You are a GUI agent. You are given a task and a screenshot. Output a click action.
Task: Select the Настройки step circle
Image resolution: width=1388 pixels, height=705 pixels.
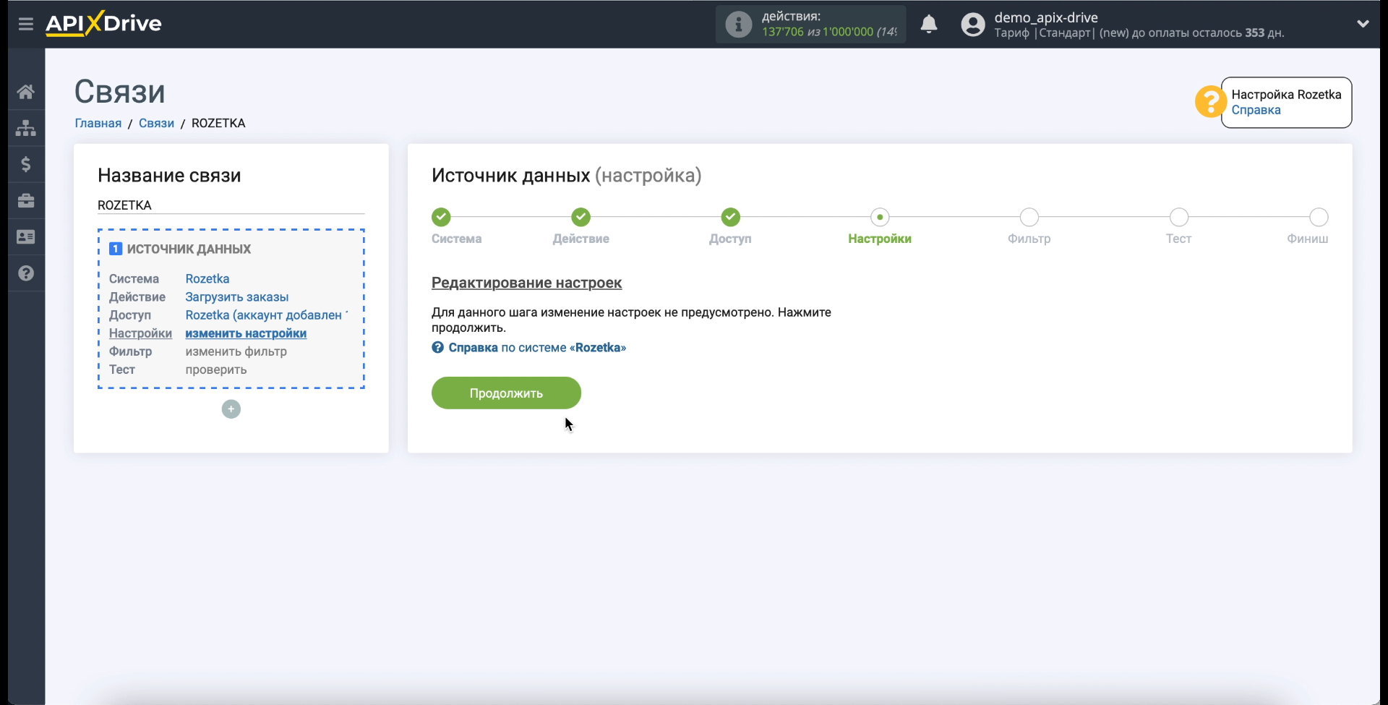pos(880,217)
